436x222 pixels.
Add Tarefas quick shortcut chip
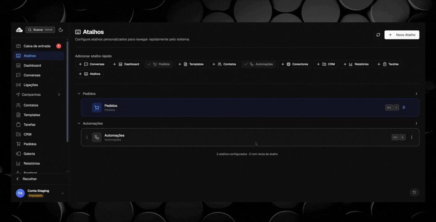click(x=388, y=64)
